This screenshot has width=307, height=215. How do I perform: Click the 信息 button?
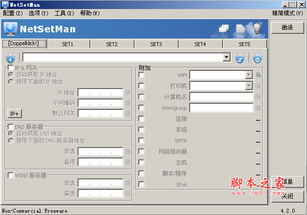[288, 182]
